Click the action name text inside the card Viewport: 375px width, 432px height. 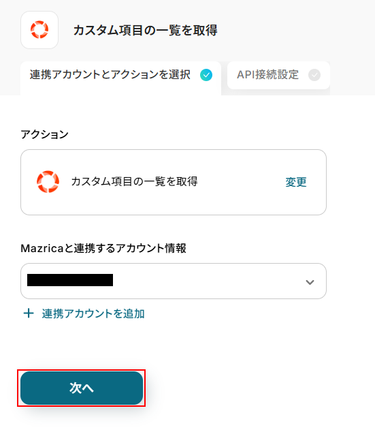[x=134, y=181]
